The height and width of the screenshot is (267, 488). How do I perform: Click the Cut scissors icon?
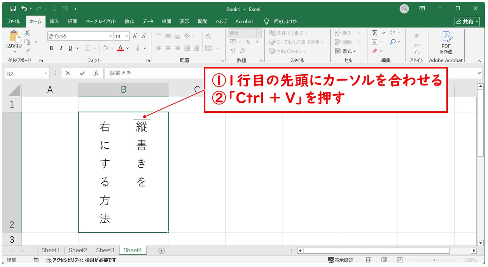click(x=27, y=33)
